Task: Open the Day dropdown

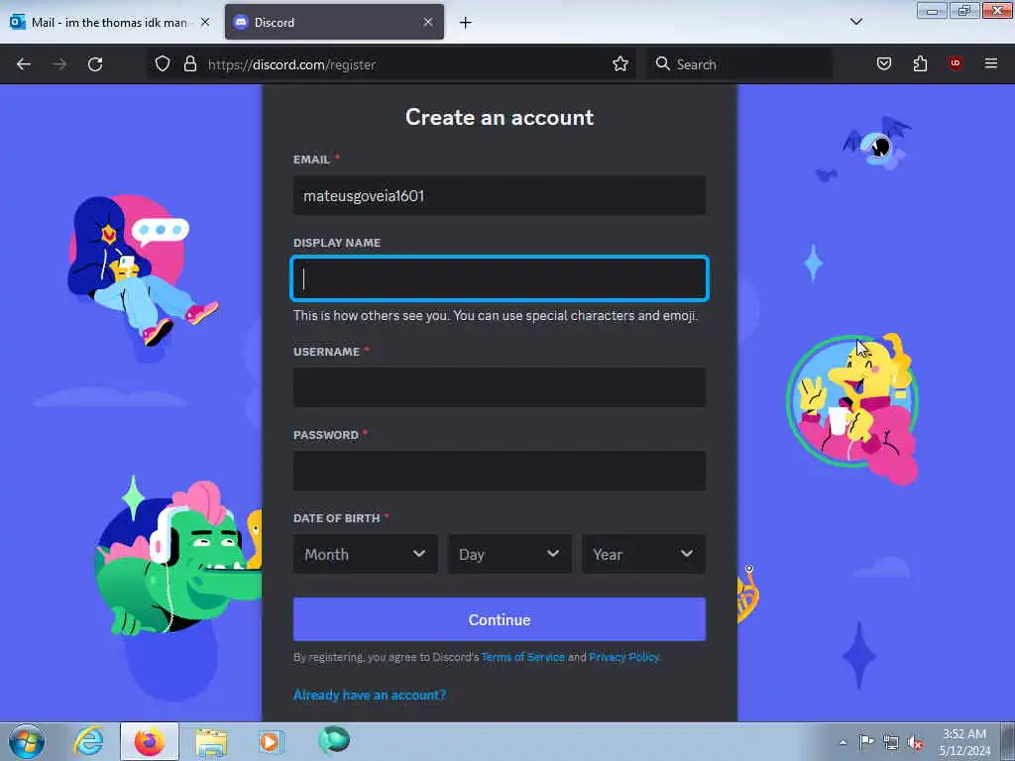Action: [x=509, y=554]
